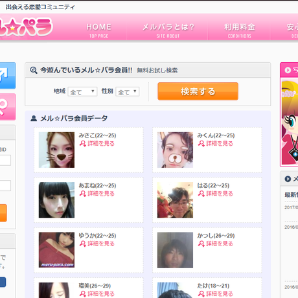
Task: Click the メル☆パラ logo
Action: [x=25, y=27]
